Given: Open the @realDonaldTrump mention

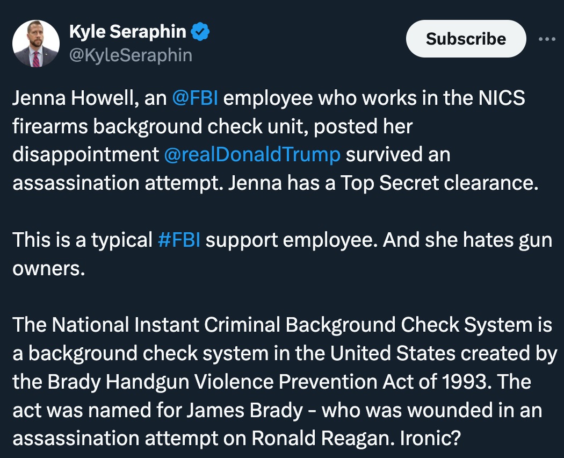Looking at the screenshot, I should 252,155.
